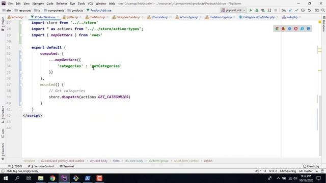Open the Event Log
326x183 pixels.
click(311, 166)
